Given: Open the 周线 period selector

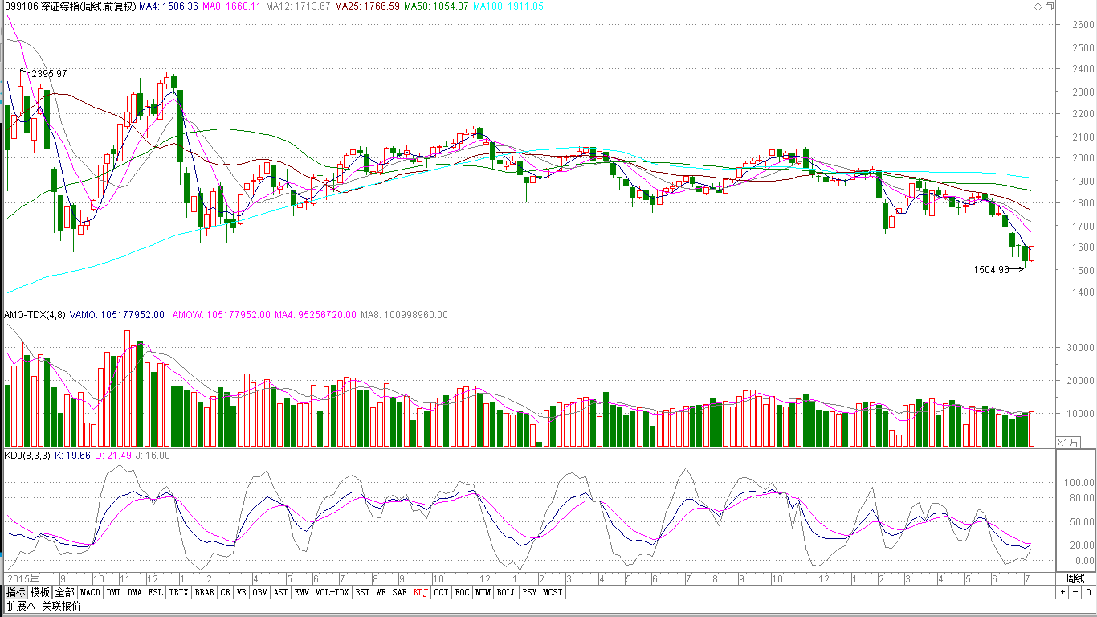Looking at the screenshot, I should click(1075, 578).
